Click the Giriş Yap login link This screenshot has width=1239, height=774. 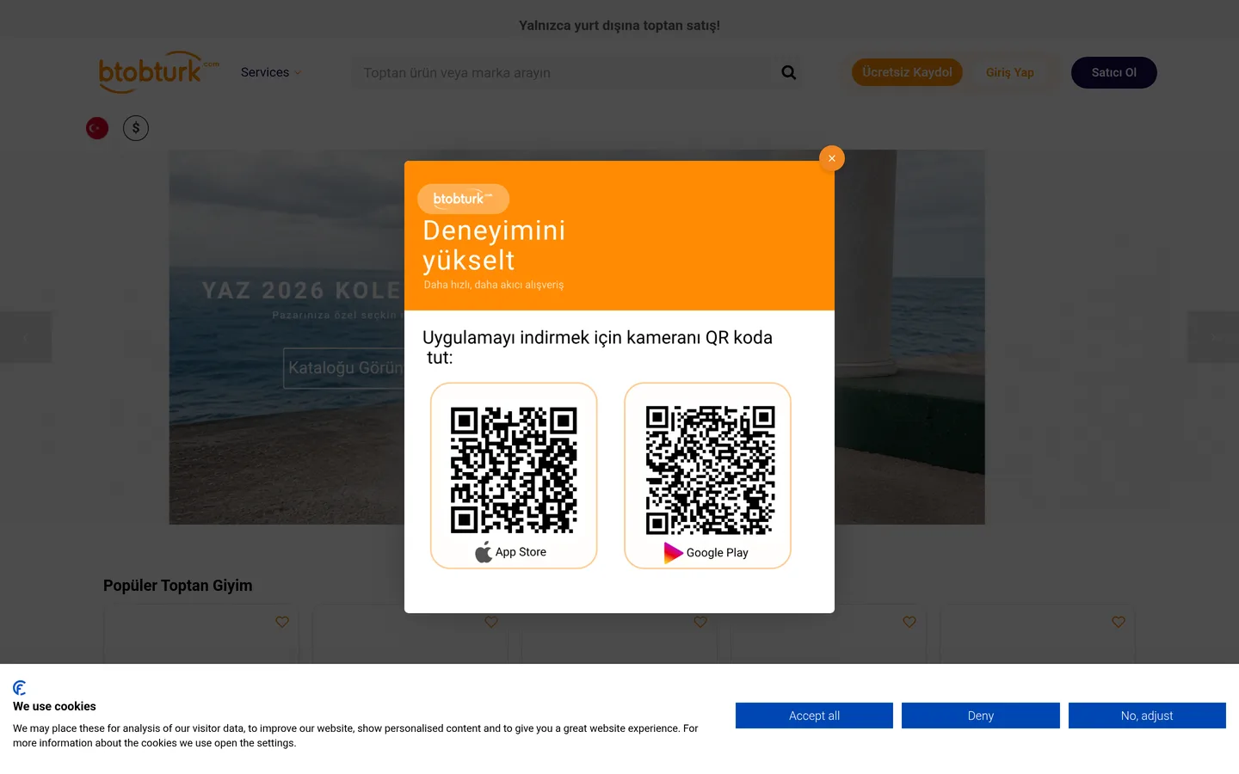1010,72
